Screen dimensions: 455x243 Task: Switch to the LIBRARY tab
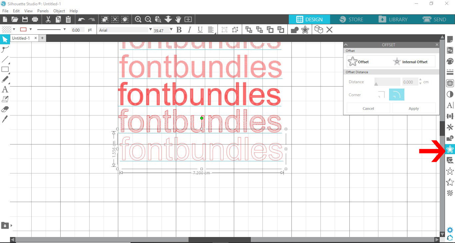pyautogui.click(x=393, y=19)
